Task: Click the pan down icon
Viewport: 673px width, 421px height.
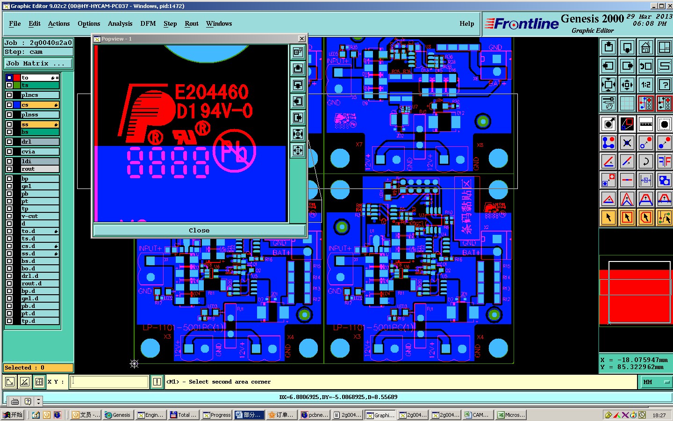Action: [627, 47]
